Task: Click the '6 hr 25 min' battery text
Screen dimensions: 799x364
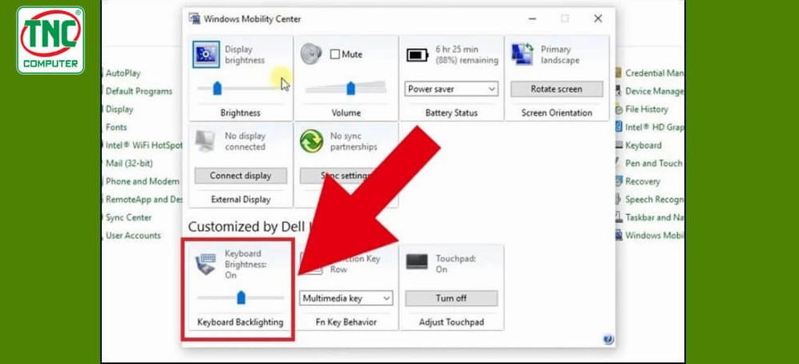Action: coord(457,50)
